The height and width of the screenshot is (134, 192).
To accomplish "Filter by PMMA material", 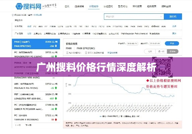I will tap(53, 26).
